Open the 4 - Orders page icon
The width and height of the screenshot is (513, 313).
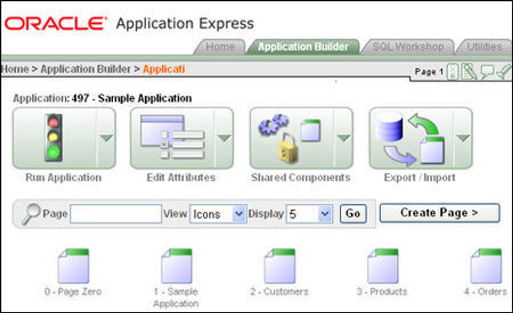(x=486, y=266)
